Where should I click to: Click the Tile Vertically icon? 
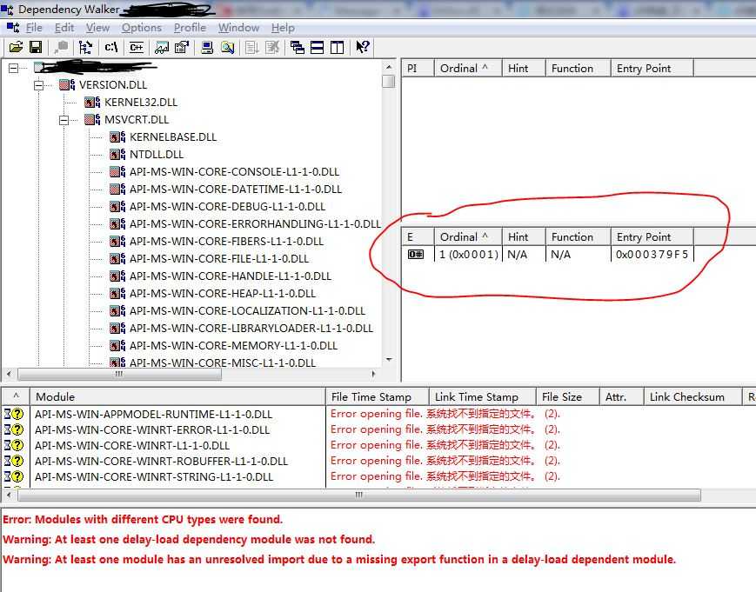point(337,47)
